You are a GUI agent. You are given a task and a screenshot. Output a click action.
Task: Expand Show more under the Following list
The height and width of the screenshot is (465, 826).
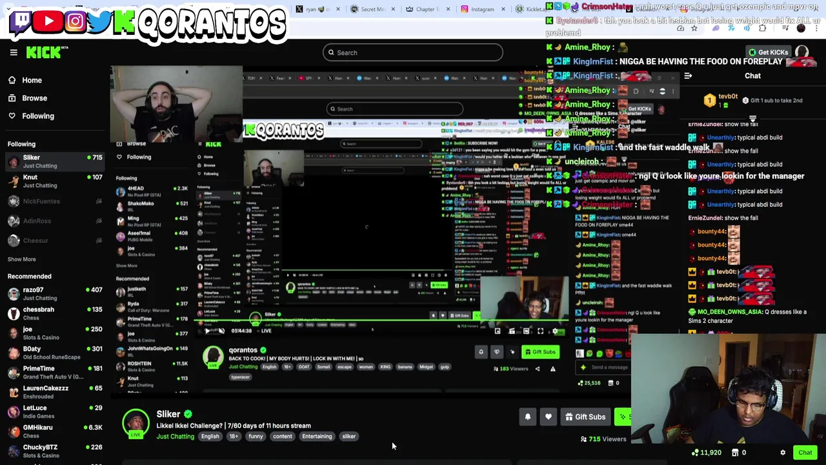click(21, 259)
